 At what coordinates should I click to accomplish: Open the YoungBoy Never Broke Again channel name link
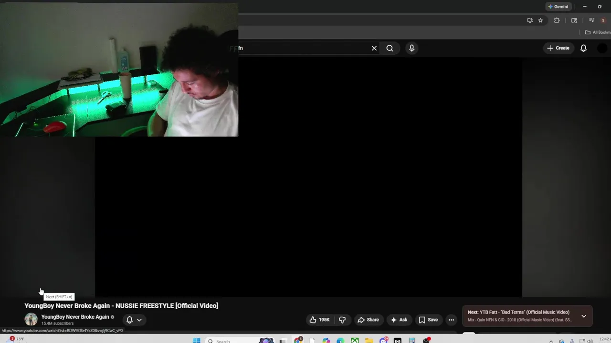tap(75, 317)
